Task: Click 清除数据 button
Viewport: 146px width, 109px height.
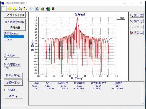Action: tap(15, 28)
